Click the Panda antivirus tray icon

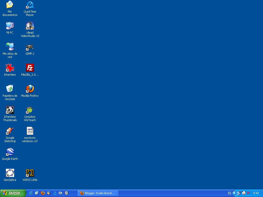tap(244, 193)
